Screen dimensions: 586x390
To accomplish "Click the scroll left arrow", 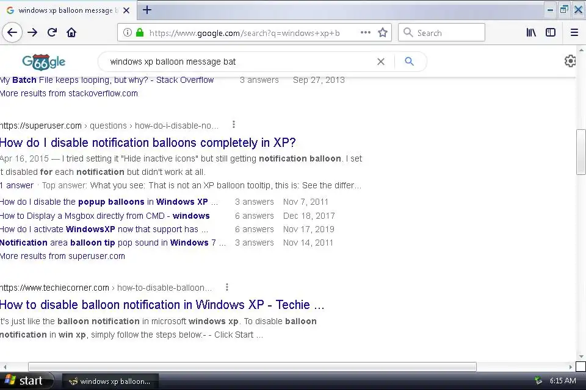I will coord(4,367).
